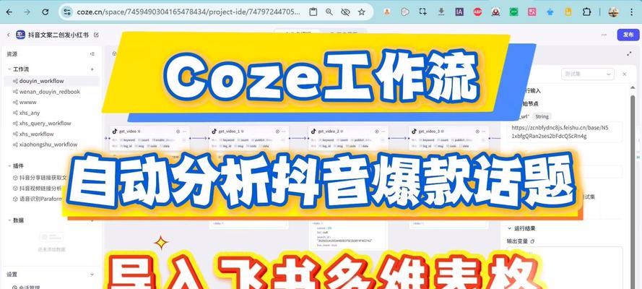This screenshot has height=289, width=642.
Task: Click the download arrow extension icon
Action: (x=441, y=12)
